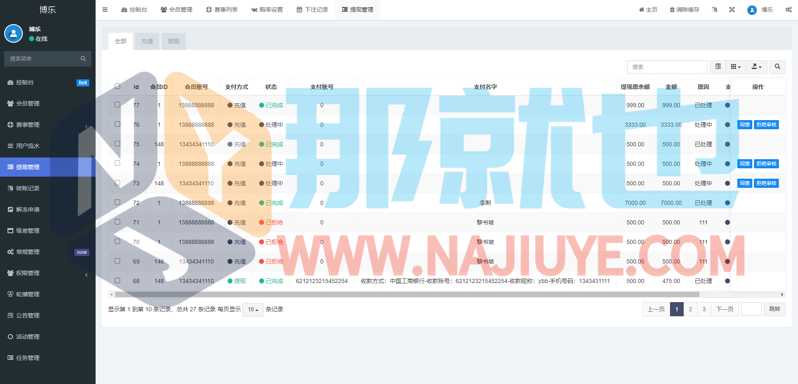This screenshot has height=384, width=798.
Task: Open 转账记录 in the sidebar menu
Action: coord(28,188)
